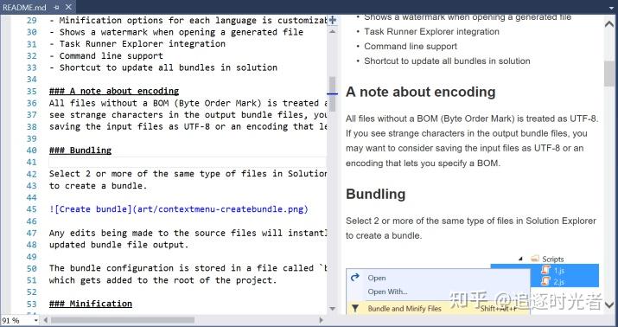Click the editor vertical scrollbar down arrow

click(x=332, y=309)
